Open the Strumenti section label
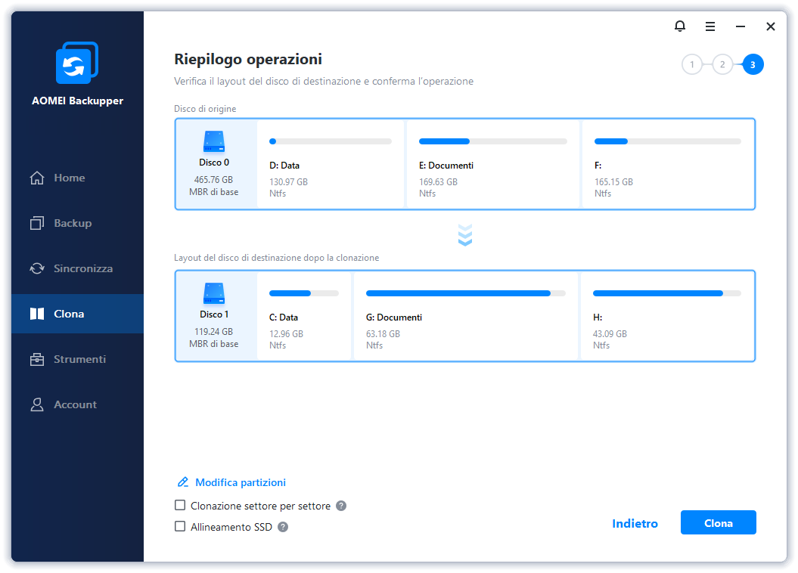This screenshot has height=573, width=798. [x=80, y=360]
